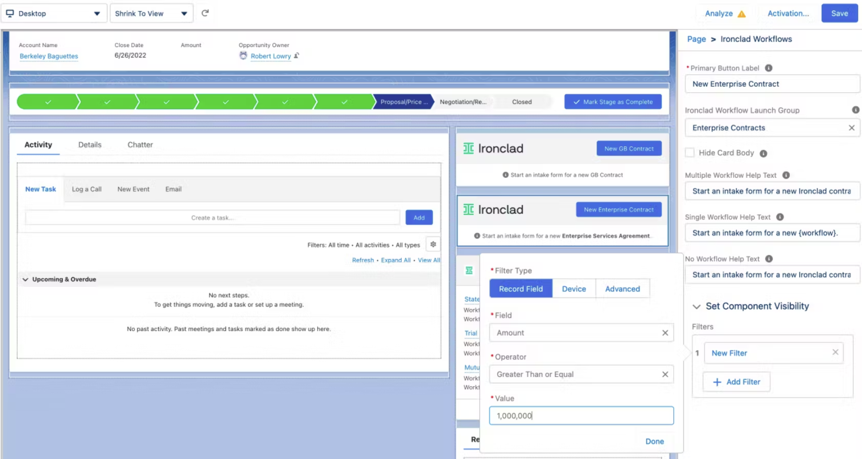Click the Robert Lowry avatar icon
The height and width of the screenshot is (459, 862).
click(243, 55)
